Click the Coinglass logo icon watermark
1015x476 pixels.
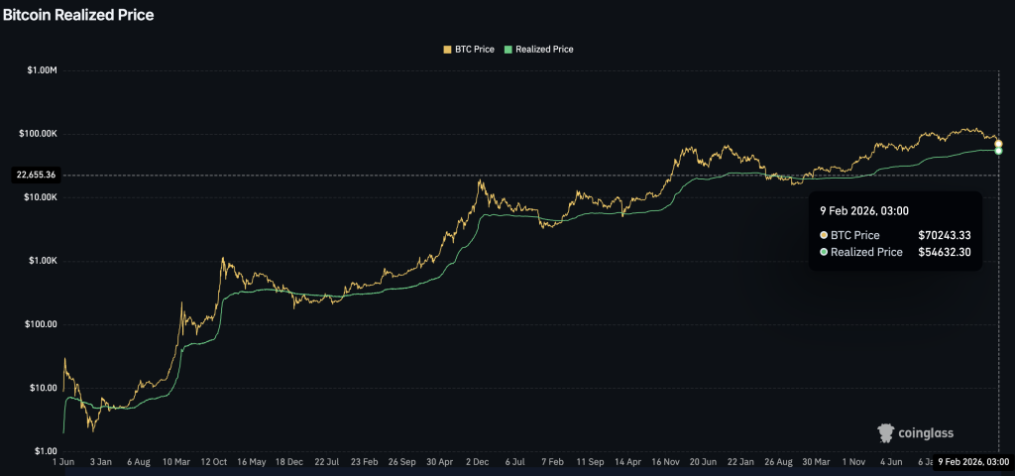click(887, 432)
